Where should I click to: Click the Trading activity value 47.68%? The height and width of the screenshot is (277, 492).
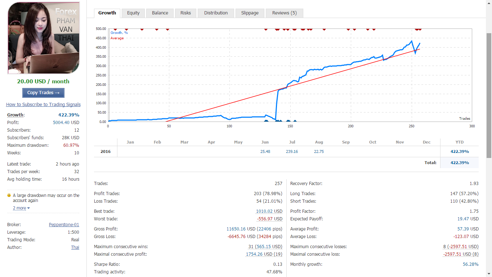tap(274, 272)
